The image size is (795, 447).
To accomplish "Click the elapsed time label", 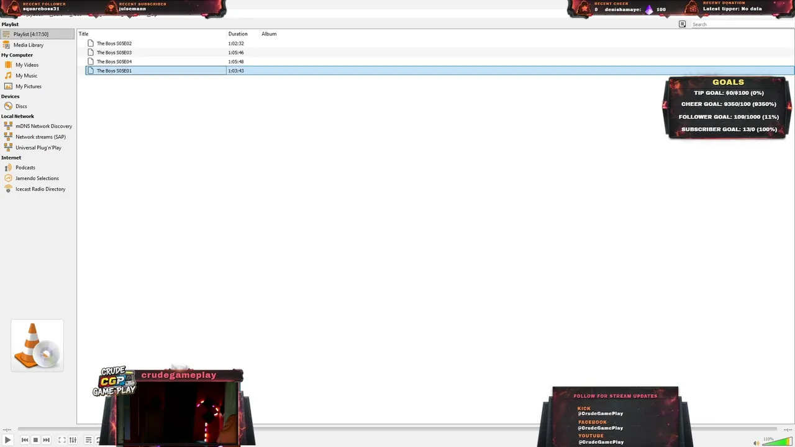I will (7, 430).
